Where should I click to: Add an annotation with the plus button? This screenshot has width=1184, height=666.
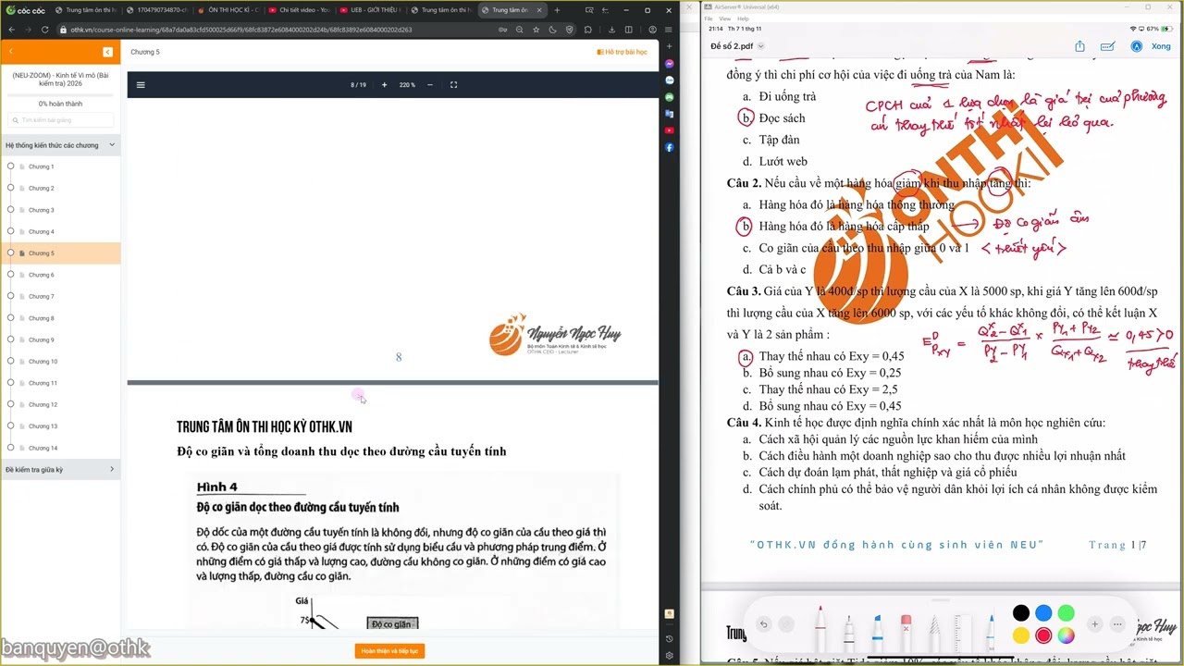pos(1094,624)
